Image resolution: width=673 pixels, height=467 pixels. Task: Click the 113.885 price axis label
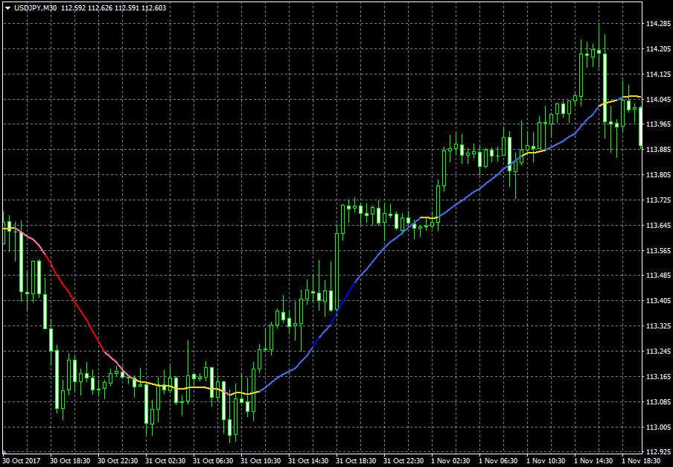click(657, 150)
